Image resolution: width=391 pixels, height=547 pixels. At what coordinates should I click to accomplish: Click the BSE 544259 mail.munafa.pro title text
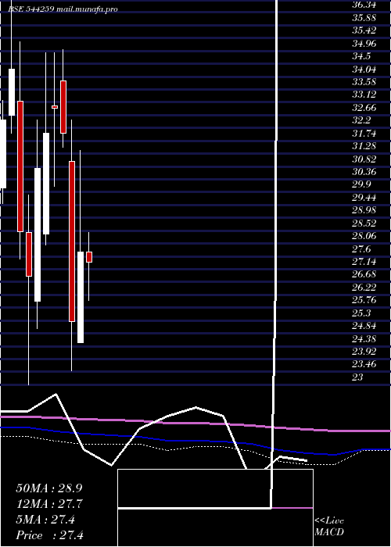click(63, 9)
